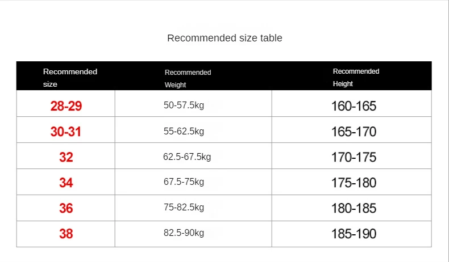
Task: Click the 160-165 height cell
Action: pos(354,106)
